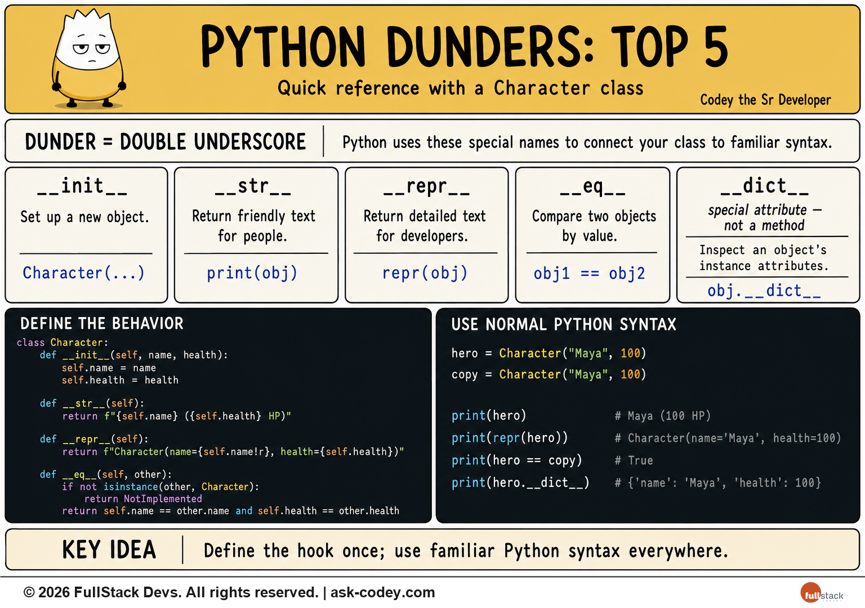The image size is (865, 608).
Task: Click the Codey mascot character illustration
Action: (88, 59)
